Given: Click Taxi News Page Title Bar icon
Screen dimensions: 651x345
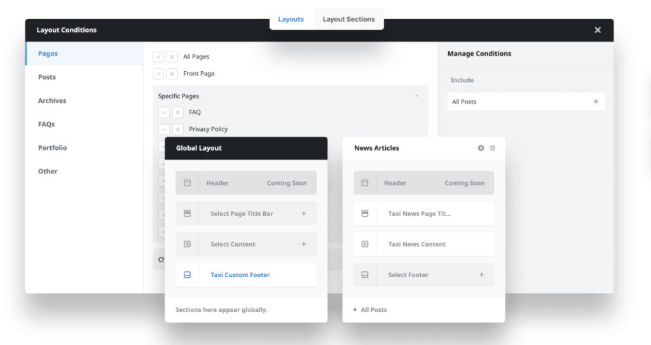Looking at the screenshot, I should [x=365, y=214].
